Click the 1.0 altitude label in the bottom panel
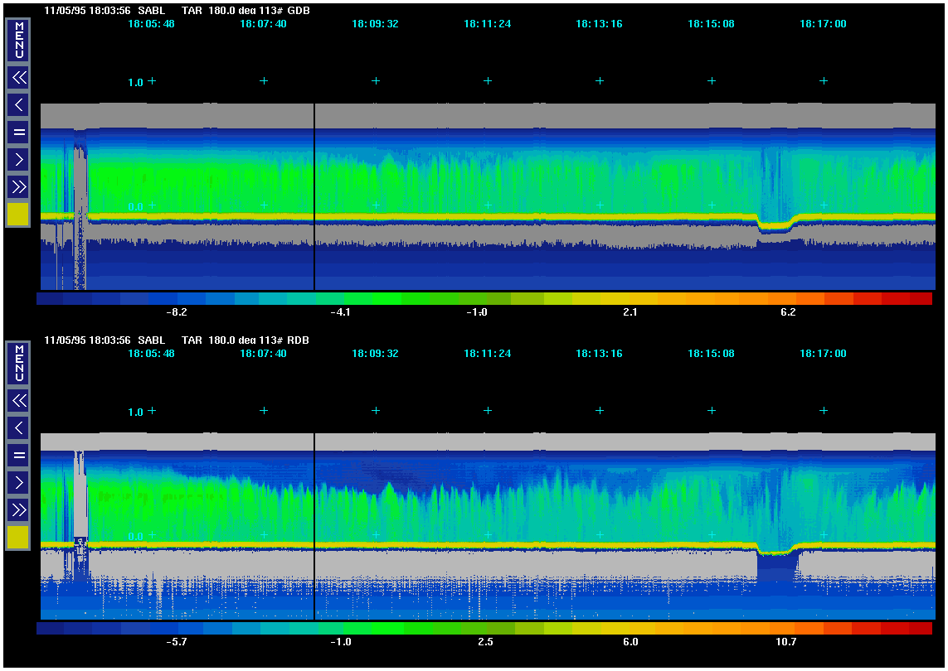Image resolution: width=948 pixels, height=671 pixels. coord(135,412)
